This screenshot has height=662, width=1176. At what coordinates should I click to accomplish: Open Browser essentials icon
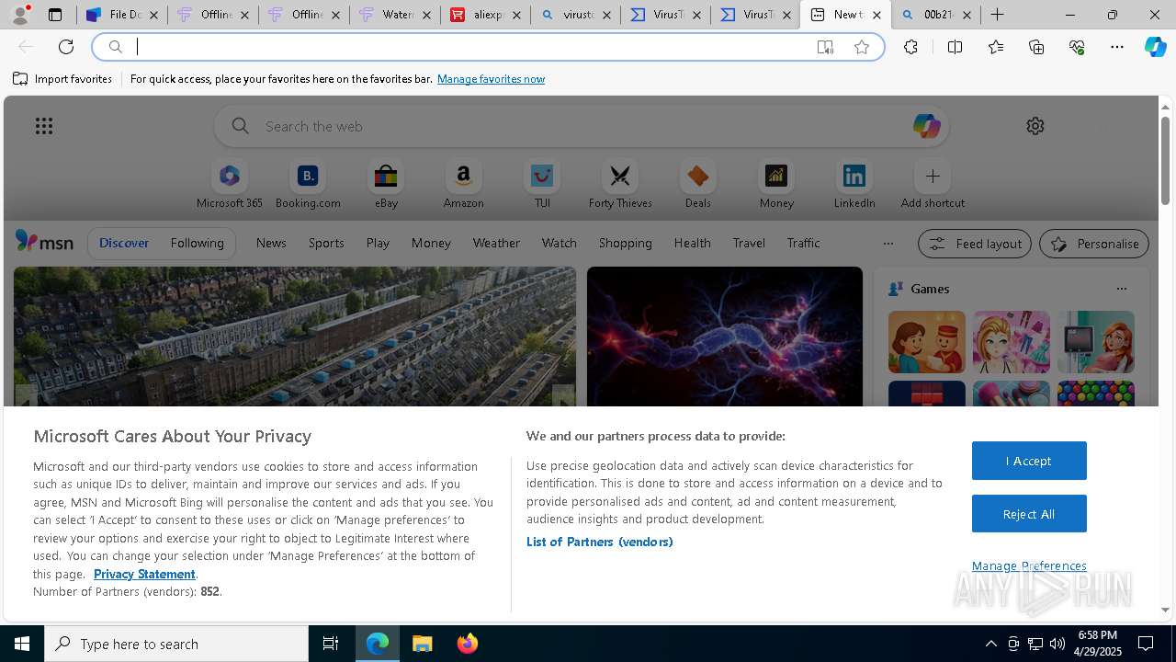(x=1077, y=47)
